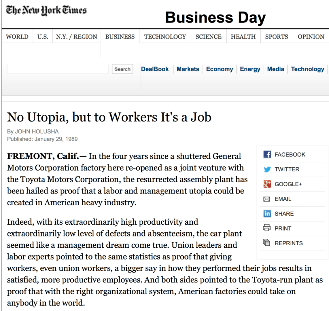Open the DealBook subsection link
Screen dimensions: 329x311
tap(155, 69)
